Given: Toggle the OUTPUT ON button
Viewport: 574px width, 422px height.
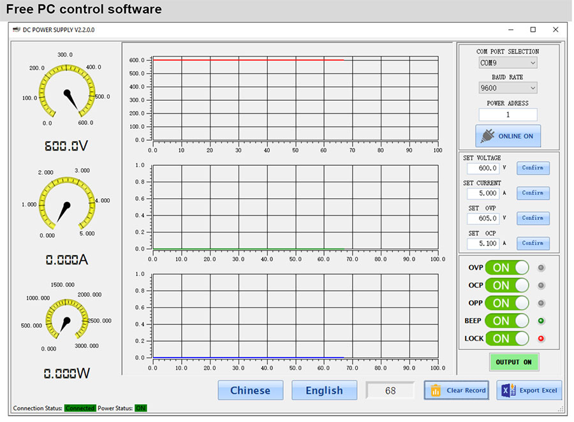Looking at the screenshot, I should (x=514, y=362).
